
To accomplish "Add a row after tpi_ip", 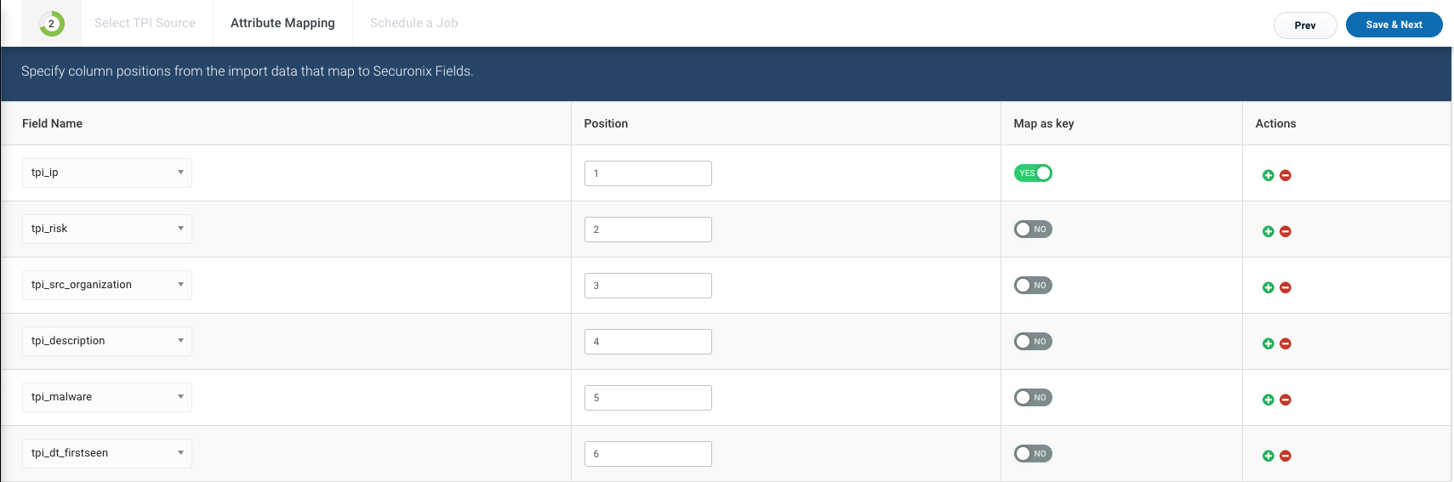I will [x=1268, y=175].
